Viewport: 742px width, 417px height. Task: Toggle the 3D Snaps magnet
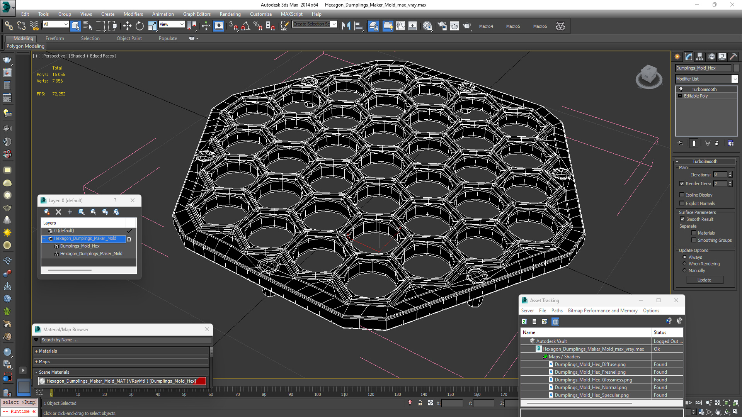(x=233, y=26)
